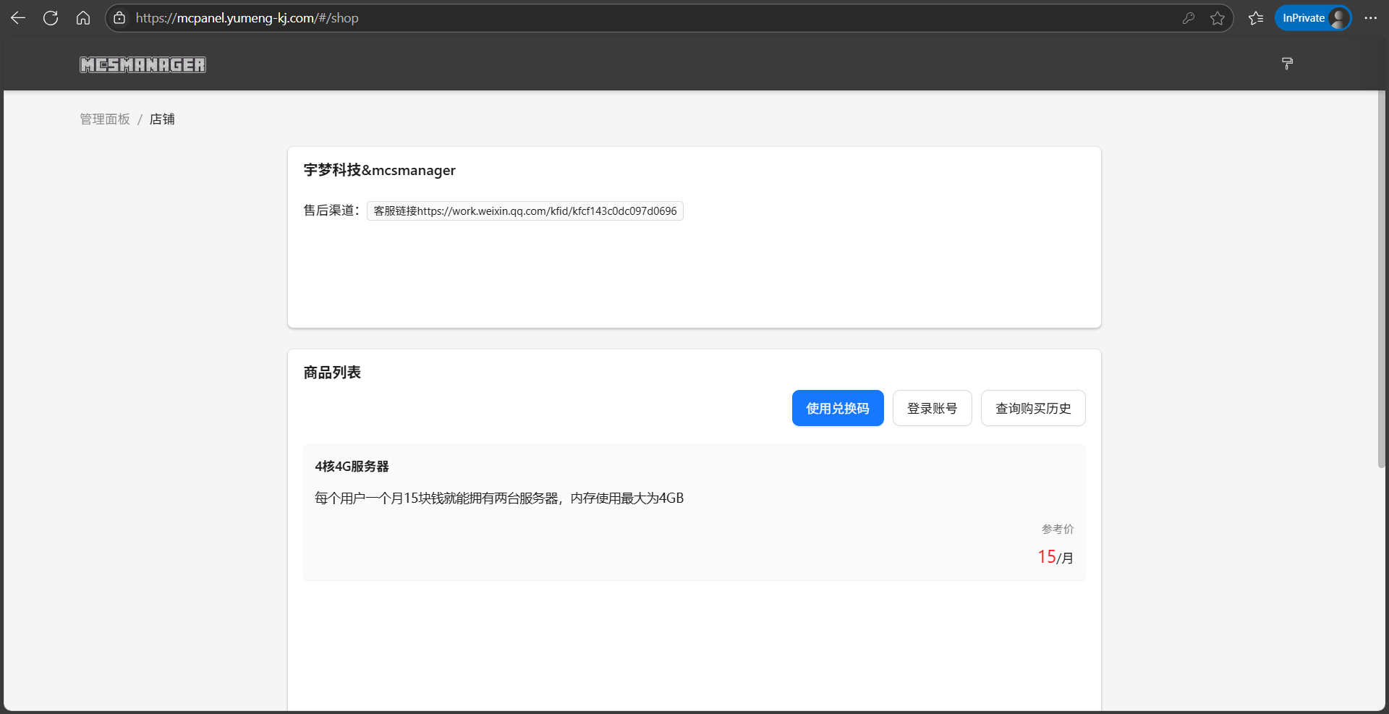The width and height of the screenshot is (1389, 714).
Task: Open the 客服链接 support link tag
Action: click(524, 211)
